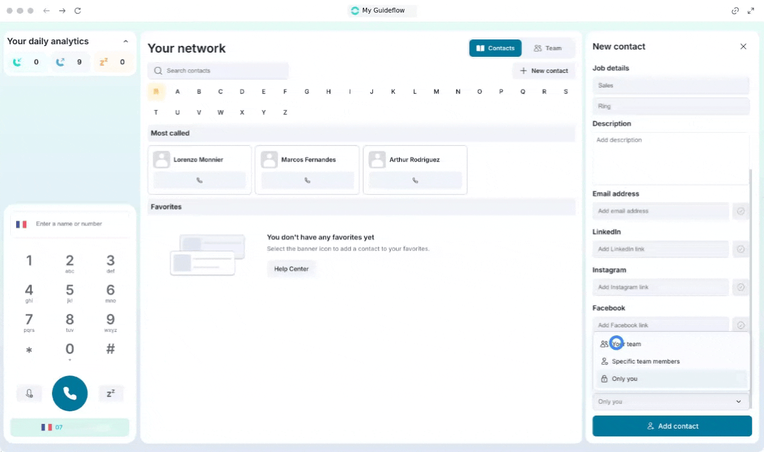Click the check icon next to Email address
This screenshot has height=452, width=764.
[741, 211]
